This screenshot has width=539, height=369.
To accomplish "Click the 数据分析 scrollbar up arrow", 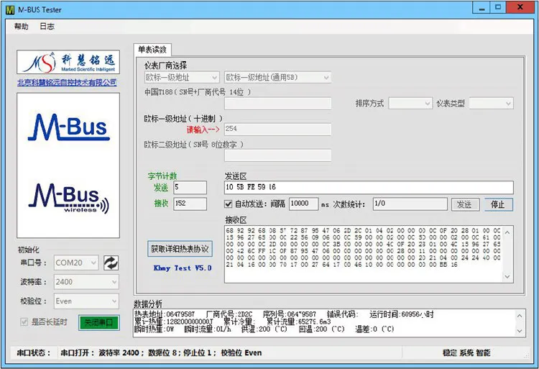I will pos(520,315).
